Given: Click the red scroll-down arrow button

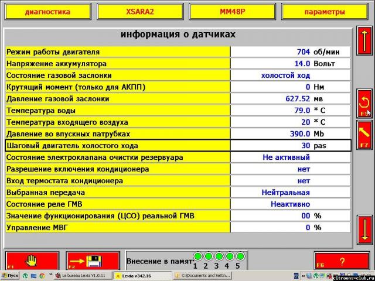Looking at the screenshot, I should (364, 229).
